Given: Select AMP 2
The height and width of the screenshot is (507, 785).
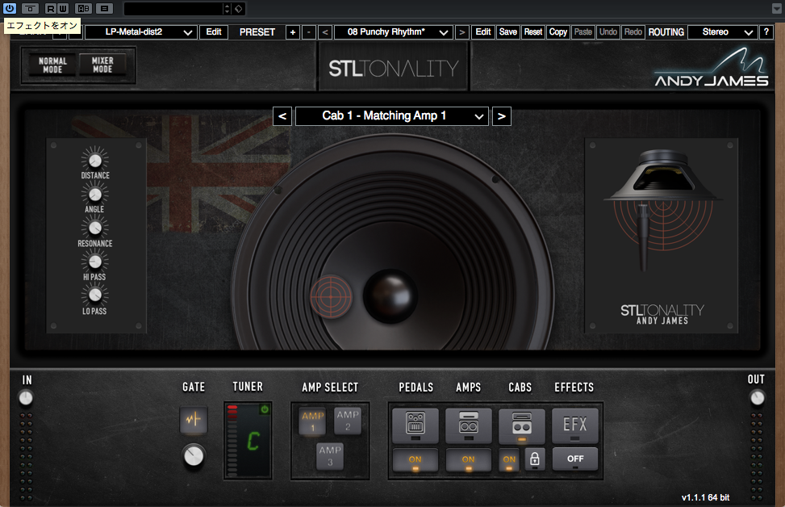Looking at the screenshot, I should click(348, 421).
